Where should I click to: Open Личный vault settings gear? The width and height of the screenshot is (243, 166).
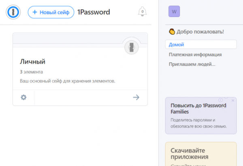click(23, 98)
